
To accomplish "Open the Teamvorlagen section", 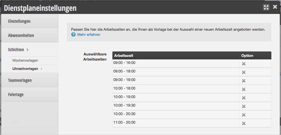I will point(20,80).
